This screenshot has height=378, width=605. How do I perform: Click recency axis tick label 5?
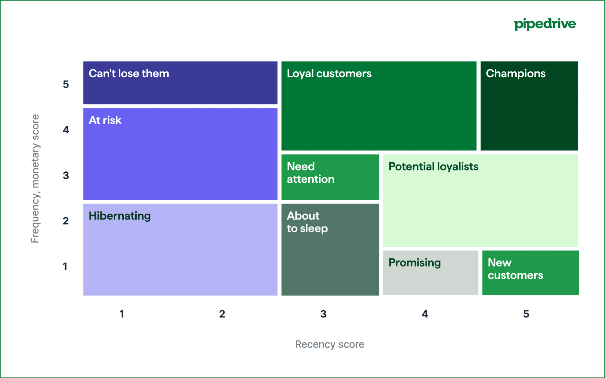tap(526, 314)
